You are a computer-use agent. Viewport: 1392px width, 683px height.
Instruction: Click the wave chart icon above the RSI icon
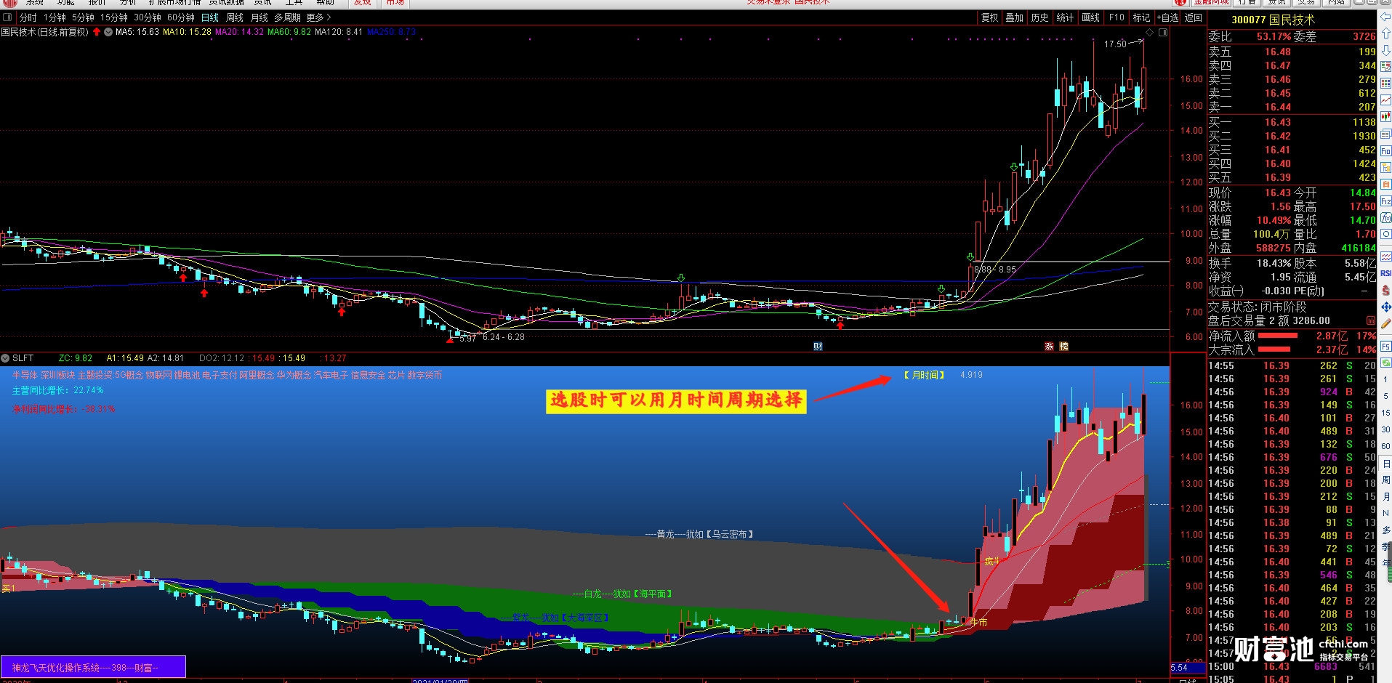1385,256
